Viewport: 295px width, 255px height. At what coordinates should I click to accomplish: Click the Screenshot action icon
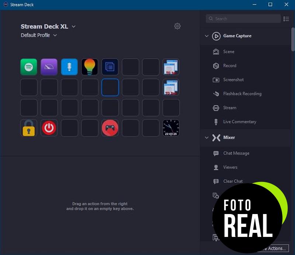click(216, 80)
